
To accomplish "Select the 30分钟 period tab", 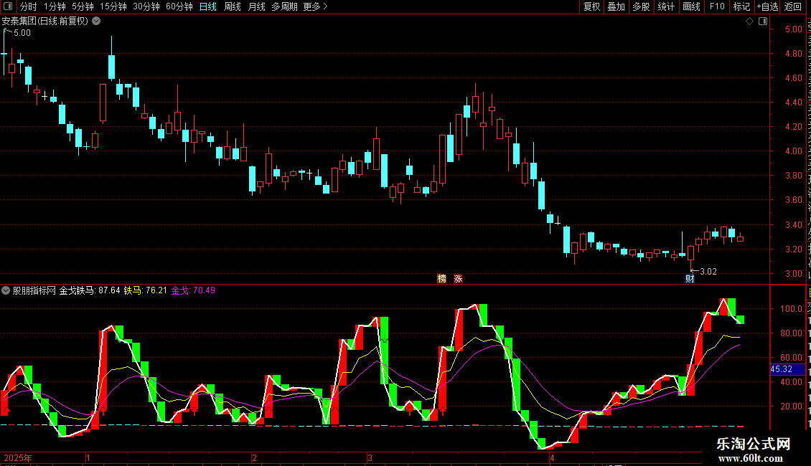I will click(x=146, y=6).
